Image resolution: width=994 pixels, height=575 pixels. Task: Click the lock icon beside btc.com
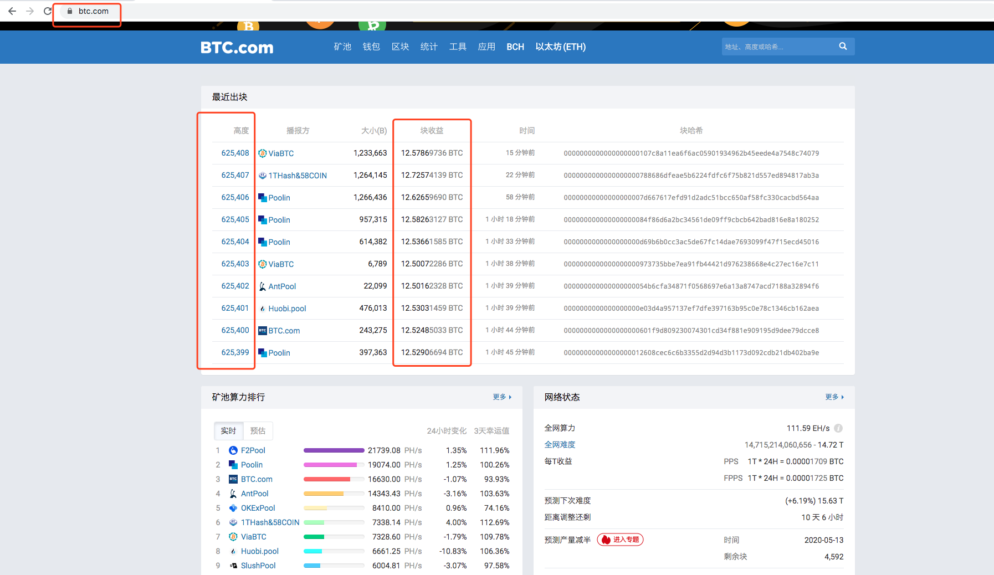click(x=70, y=11)
